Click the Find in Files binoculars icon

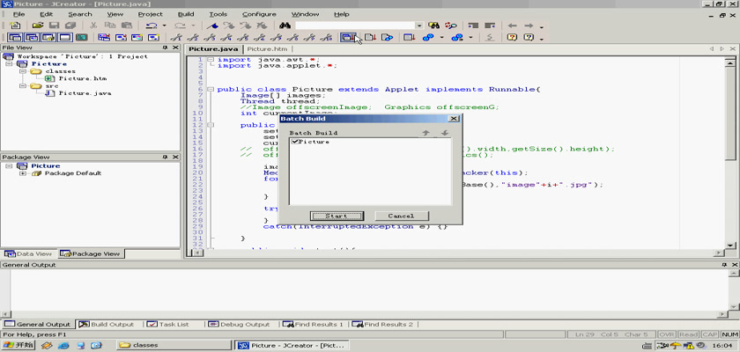coord(433,26)
